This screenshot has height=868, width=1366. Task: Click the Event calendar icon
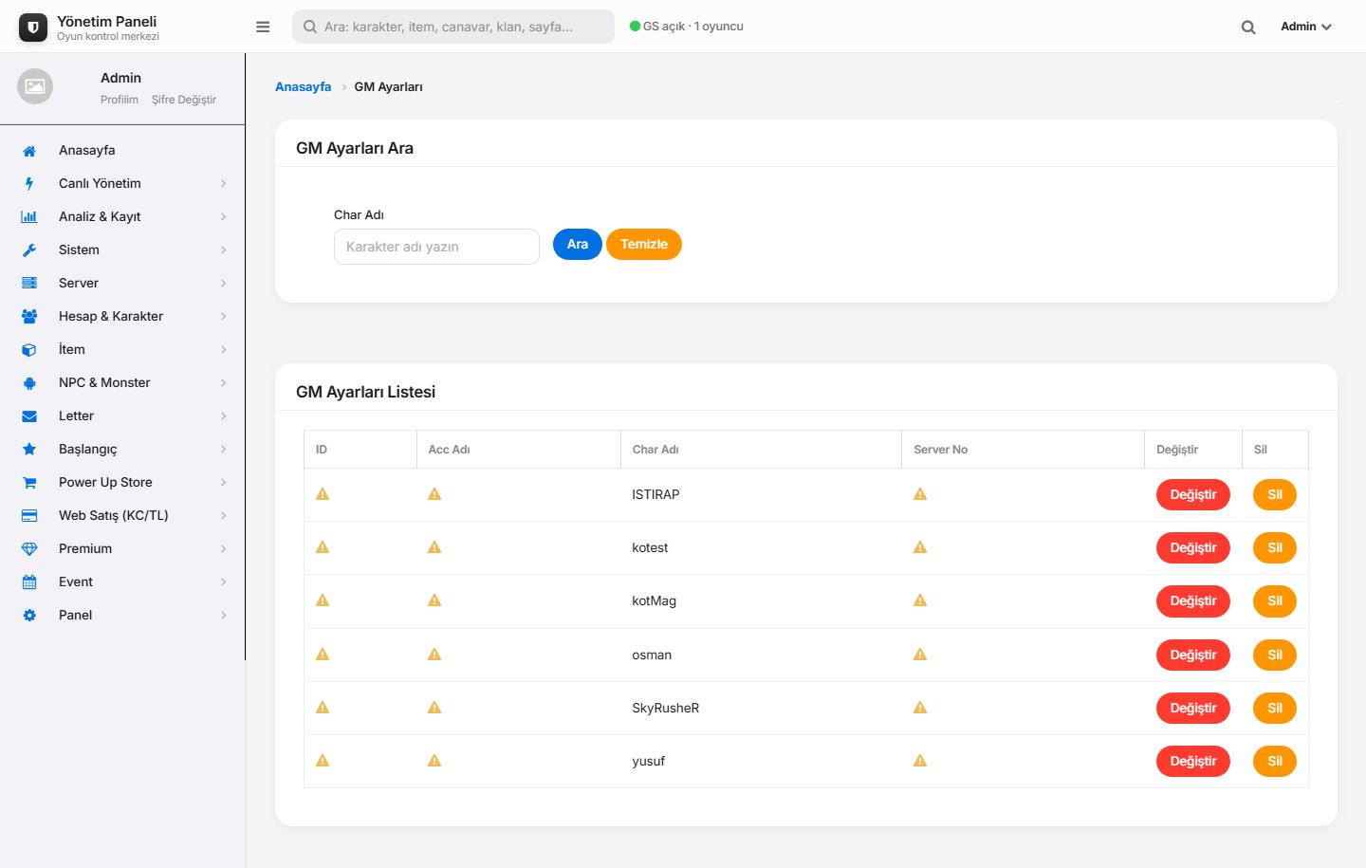(29, 582)
